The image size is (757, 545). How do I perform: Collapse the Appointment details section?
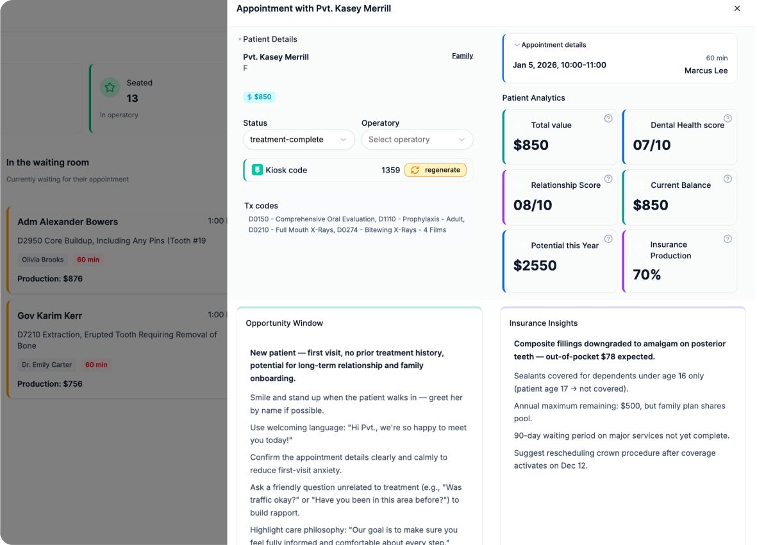click(x=517, y=45)
